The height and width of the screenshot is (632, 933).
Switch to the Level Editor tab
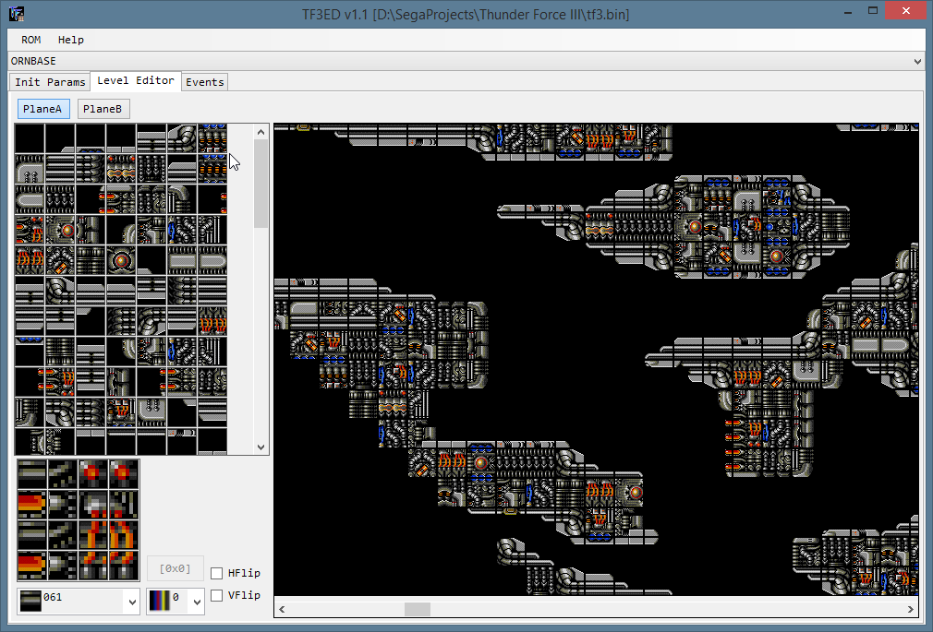click(x=136, y=80)
